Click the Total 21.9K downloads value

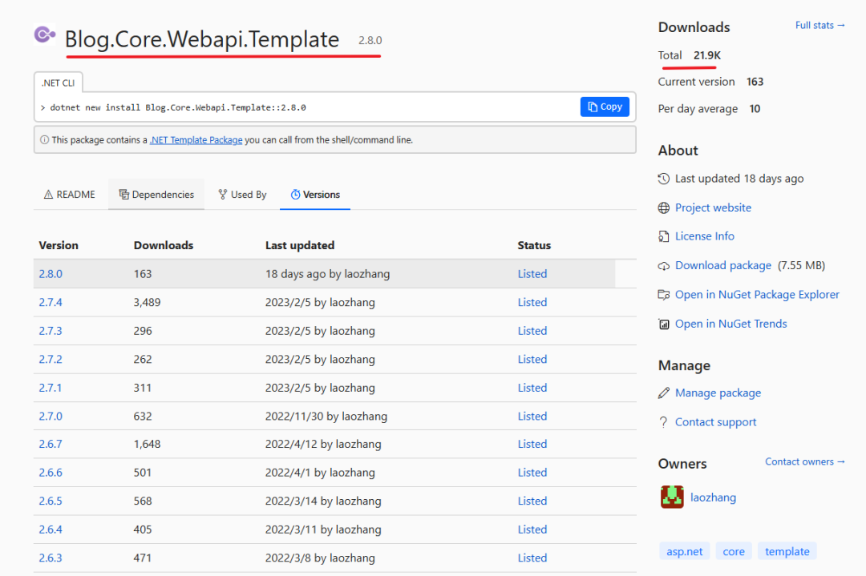tap(707, 55)
